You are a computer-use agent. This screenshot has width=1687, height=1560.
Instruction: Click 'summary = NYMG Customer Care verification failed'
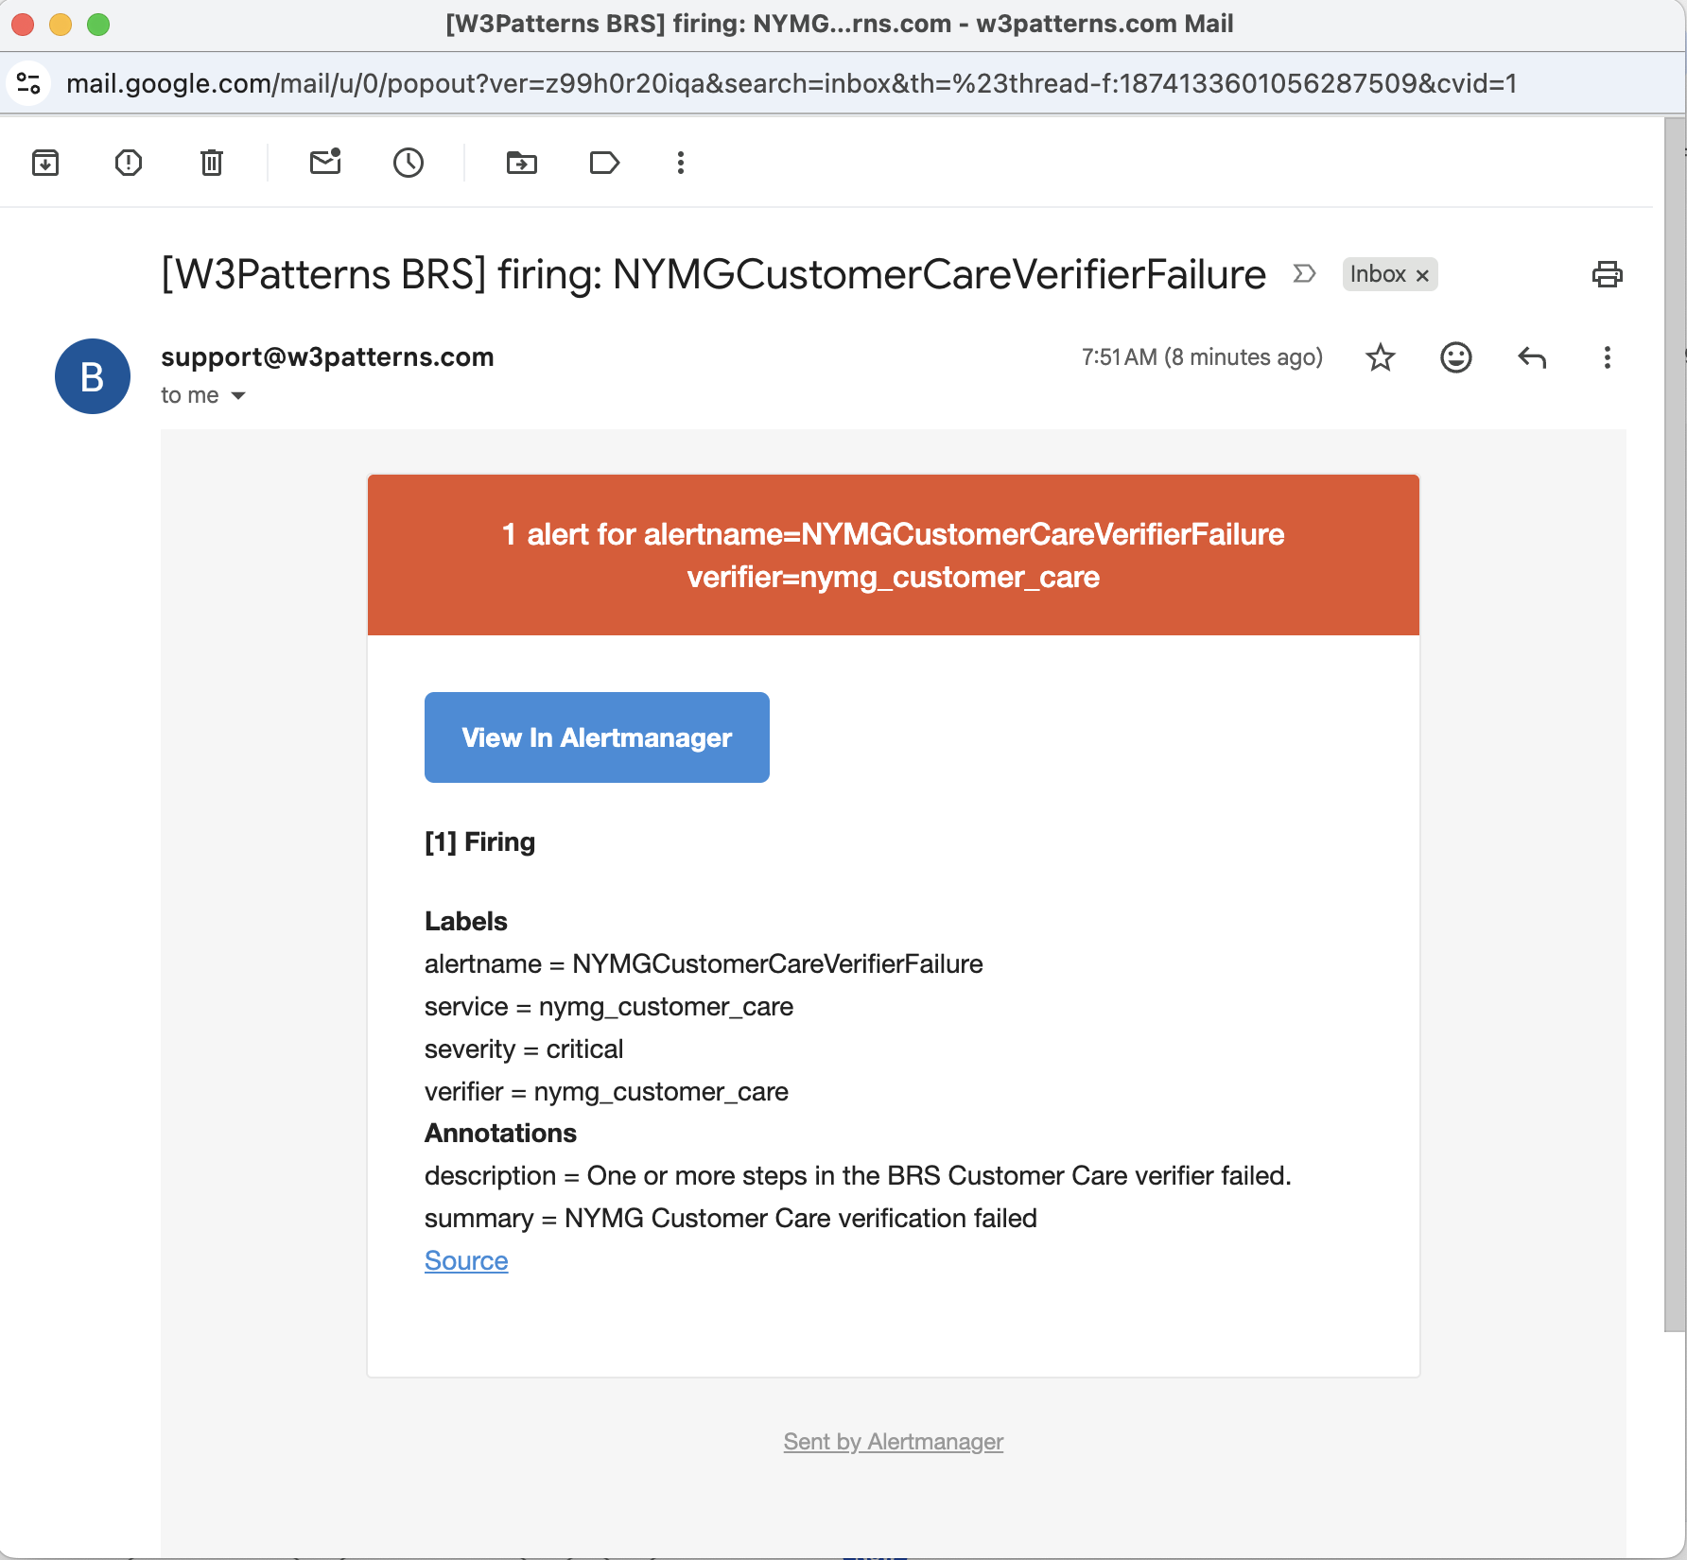731,1218
